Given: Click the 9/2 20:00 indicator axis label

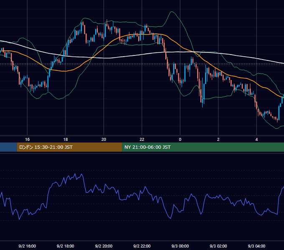Looking at the screenshot, I should [104, 246].
